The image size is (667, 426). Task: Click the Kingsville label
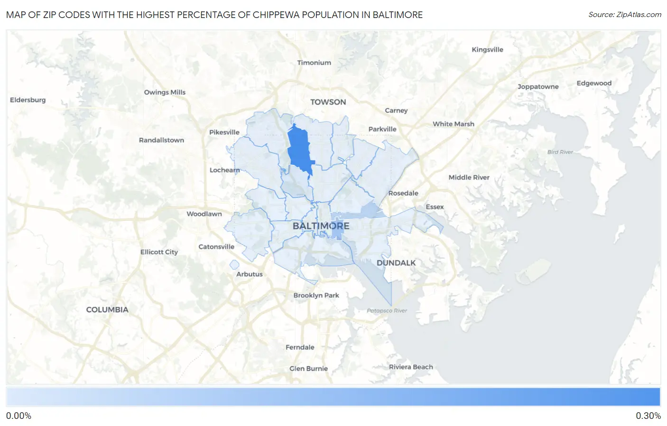coord(487,50)
